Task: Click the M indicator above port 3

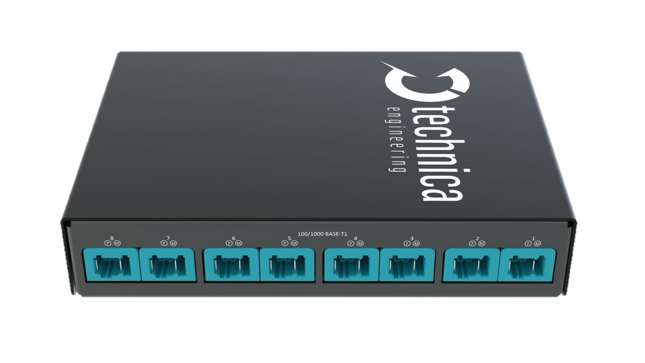Action: click(x=416, y=244)
